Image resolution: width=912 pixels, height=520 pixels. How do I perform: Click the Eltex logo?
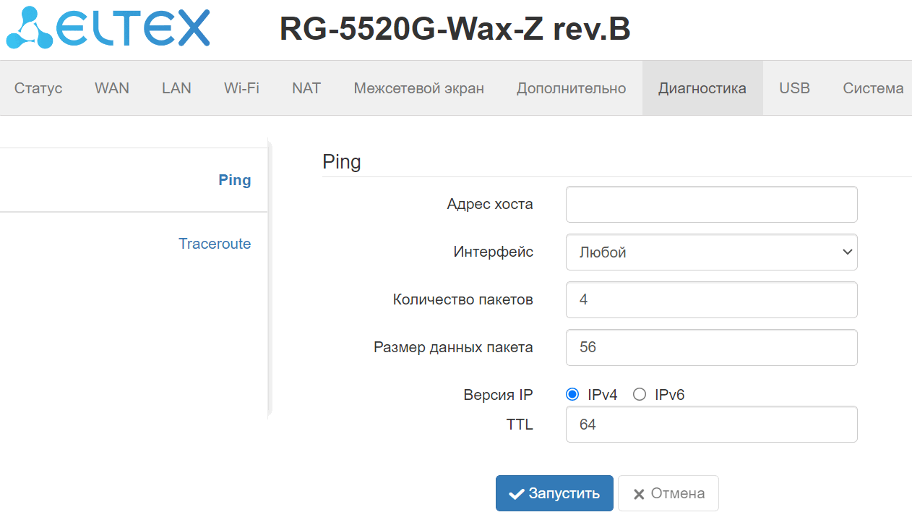click(x=108, y=29)
